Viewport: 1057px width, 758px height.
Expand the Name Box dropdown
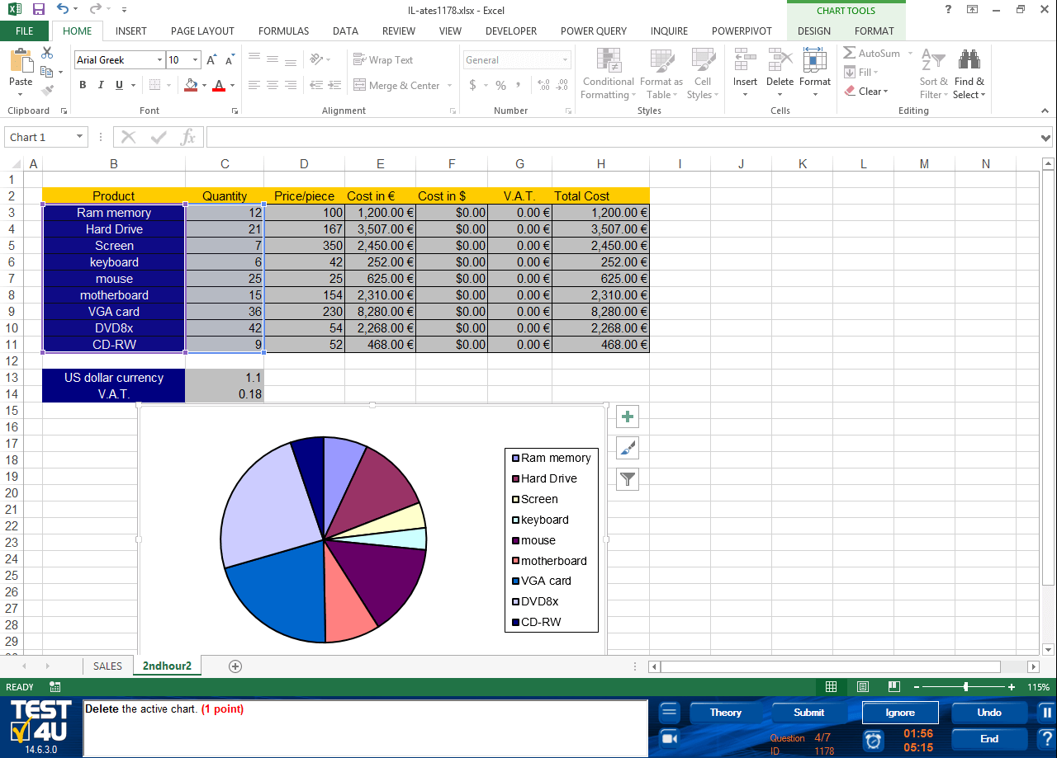[80, 138]
